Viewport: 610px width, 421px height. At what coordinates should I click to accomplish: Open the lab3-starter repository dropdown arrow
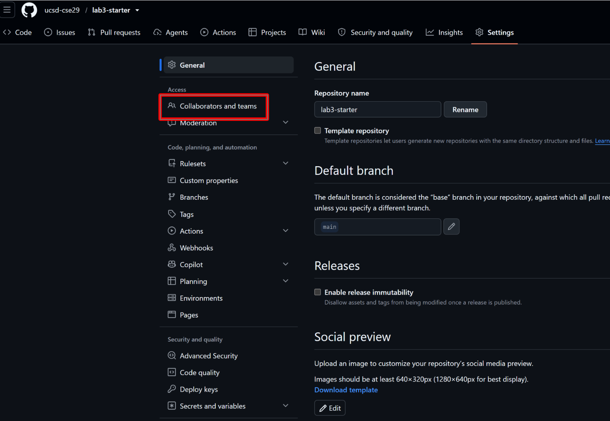tap(137, 10)
